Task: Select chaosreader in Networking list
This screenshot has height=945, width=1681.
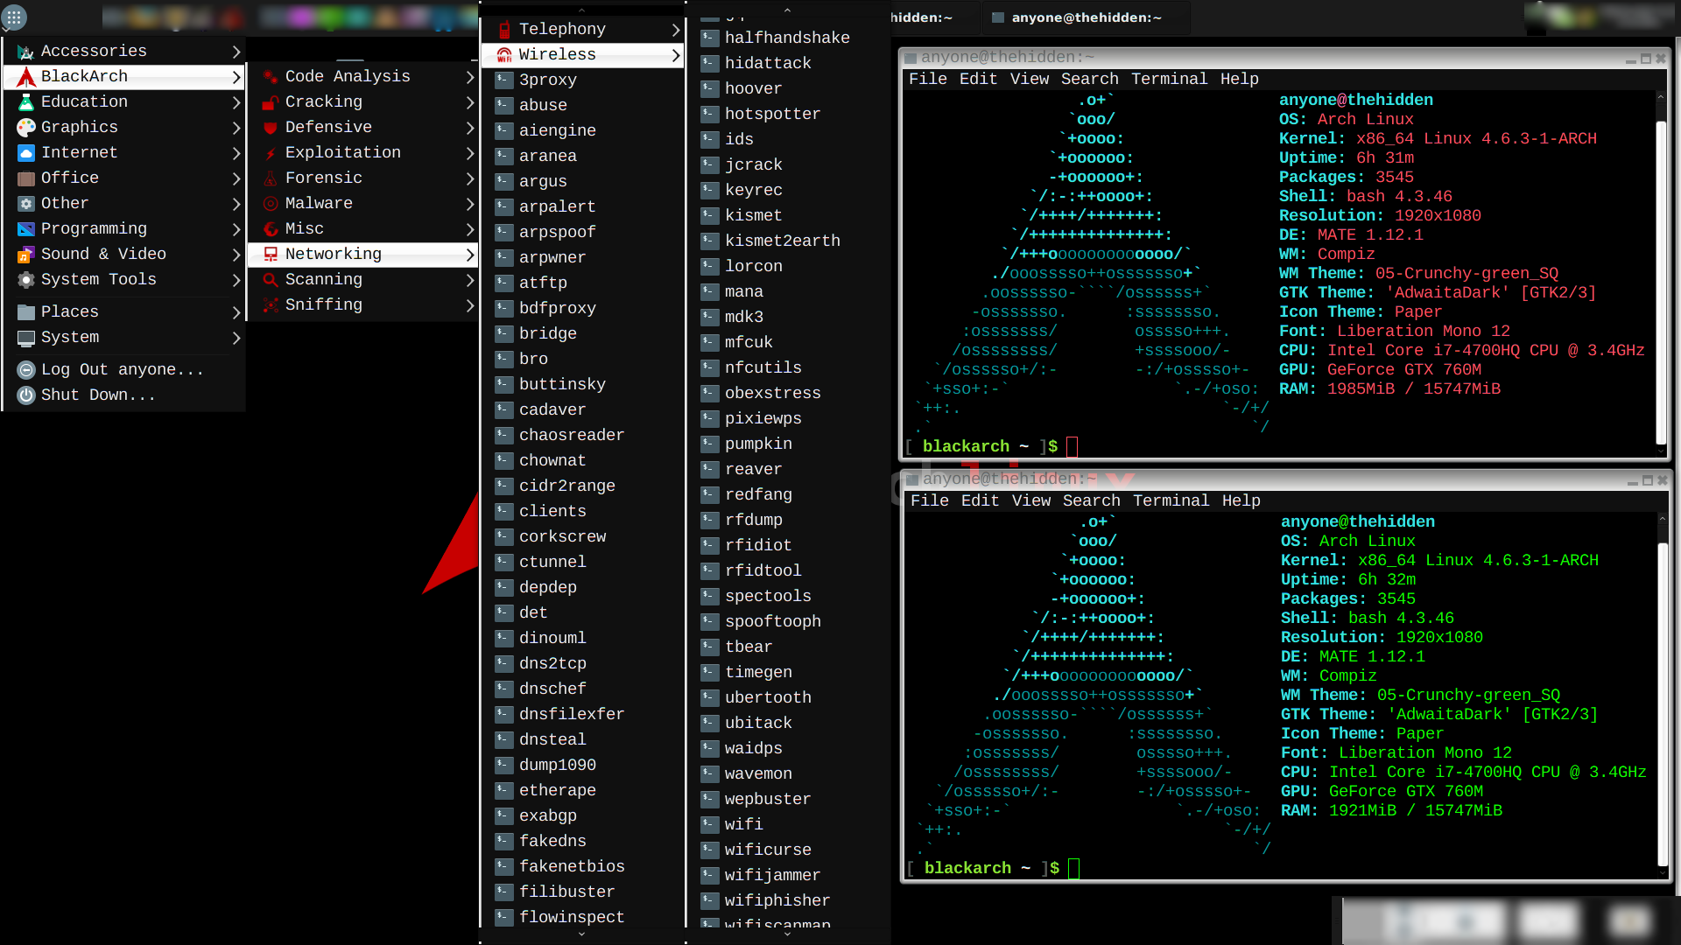Action: (x=571, y=436)
